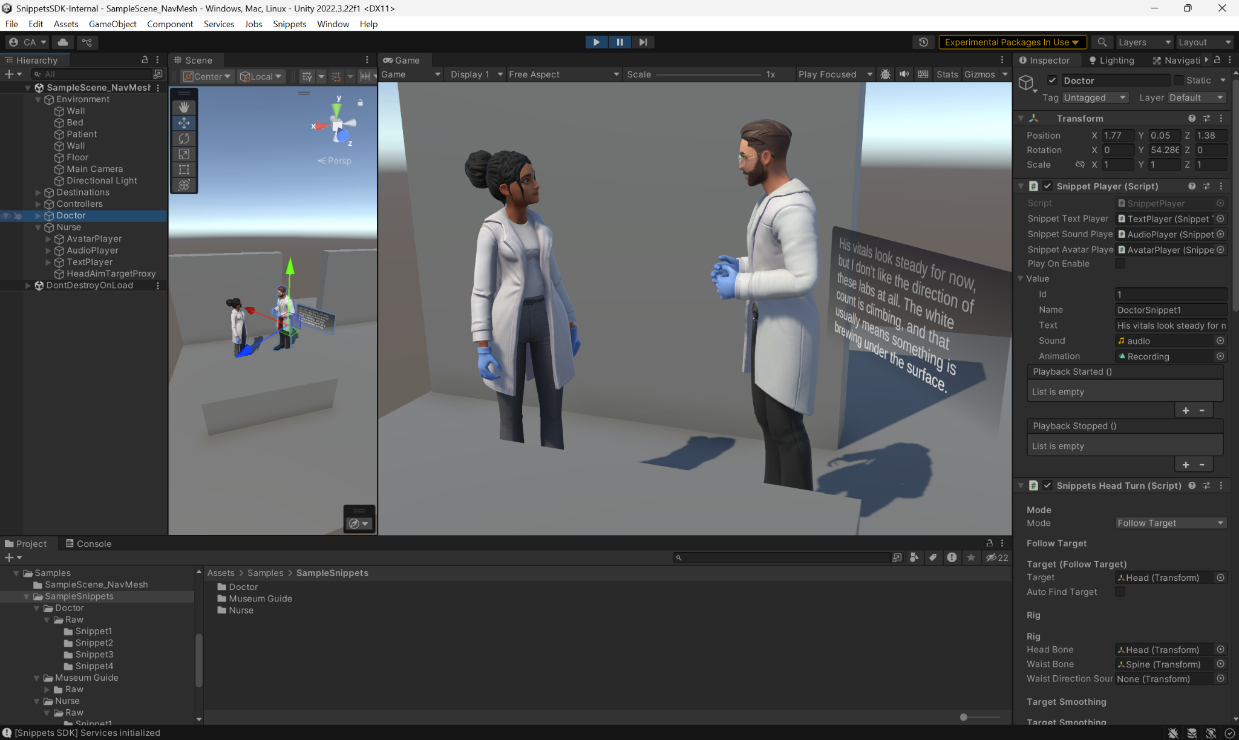This screenshot has width=1239, height=740.
Task: Open Transform component more options menu
Action: (x=1221, y=119)
